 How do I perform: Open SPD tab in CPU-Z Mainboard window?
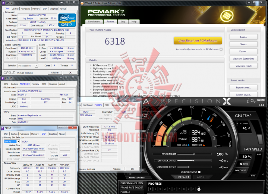[44, 84]
